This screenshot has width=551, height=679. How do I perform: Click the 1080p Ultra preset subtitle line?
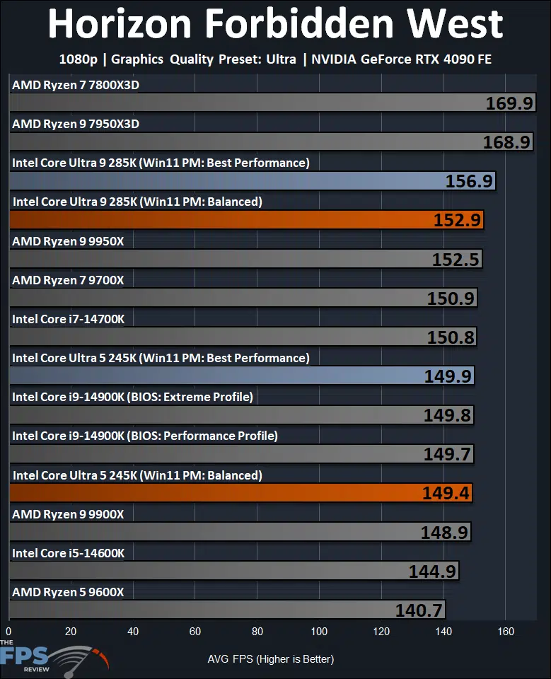(x=275, y=59)
